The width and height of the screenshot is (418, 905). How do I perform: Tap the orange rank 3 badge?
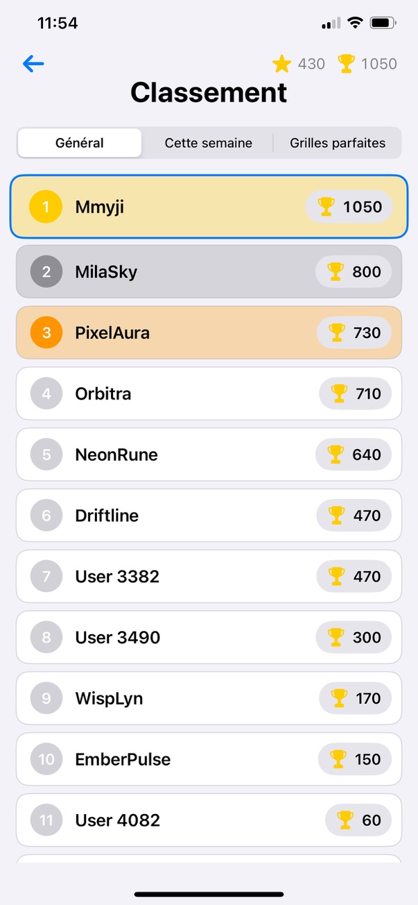pyautogui.click(x=46, y=333)
